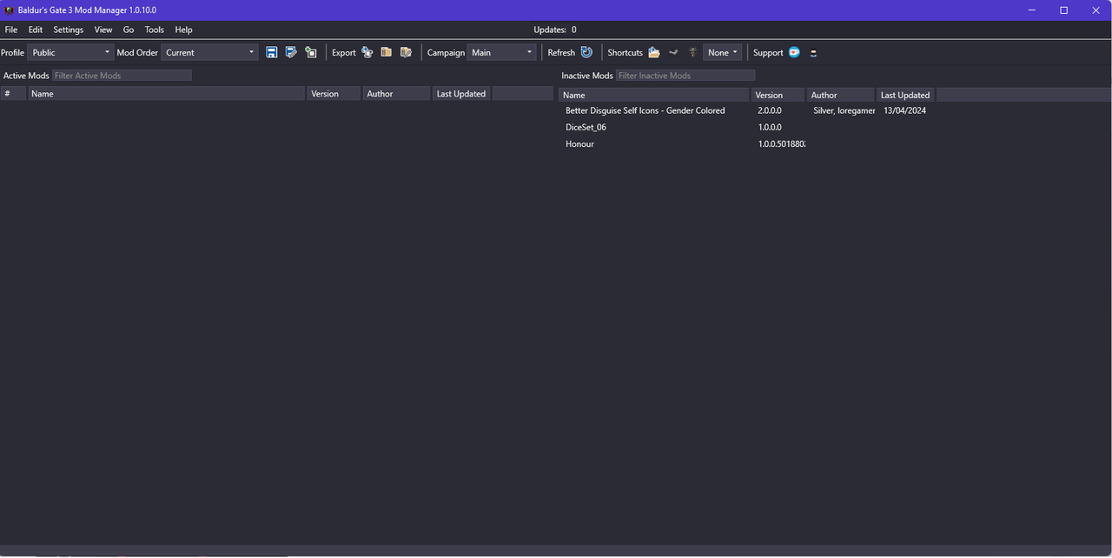1112x558 pixels.
Task: Open the None dropdown in Shortcuts
Action: click(x=723, y=52)
